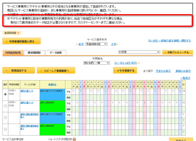Open the 利用者名 dropdown showing かいぽち一郎
This screenshot has width=196, height=141.
tap(97, 63)
